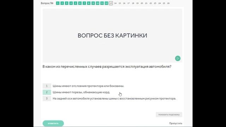Jump to question number 24
The image size is (226, 127).
159,3
